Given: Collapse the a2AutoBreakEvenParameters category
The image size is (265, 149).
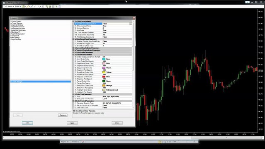Looking at the screenshot, I should [x=73, y=39].
